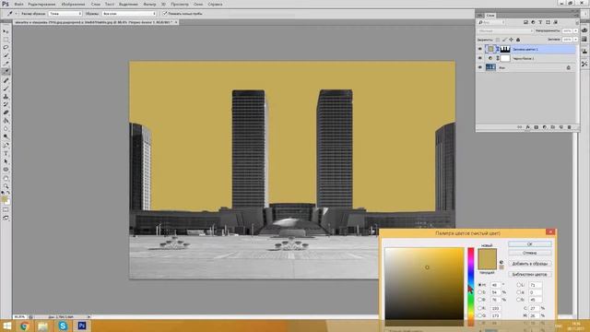Select the R radio button
This screenshot has height=332, width=590.
[480, 308]
